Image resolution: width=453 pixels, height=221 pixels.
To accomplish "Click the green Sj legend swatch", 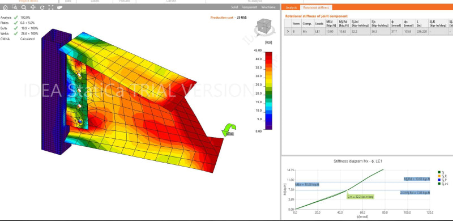I will click(439, 172).
